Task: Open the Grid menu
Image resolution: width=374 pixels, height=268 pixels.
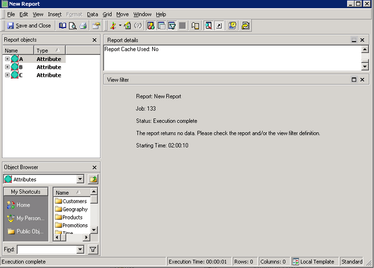Action: (x=107, y=14)
